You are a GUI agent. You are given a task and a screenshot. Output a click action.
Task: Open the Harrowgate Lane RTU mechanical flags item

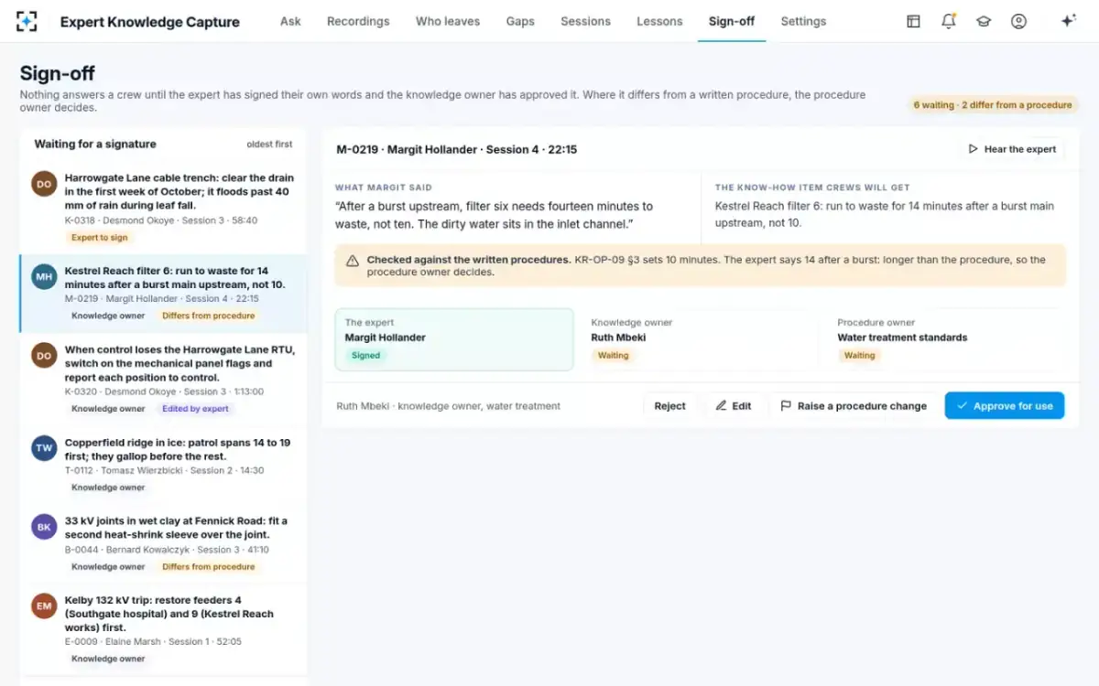tap(163, 380)
